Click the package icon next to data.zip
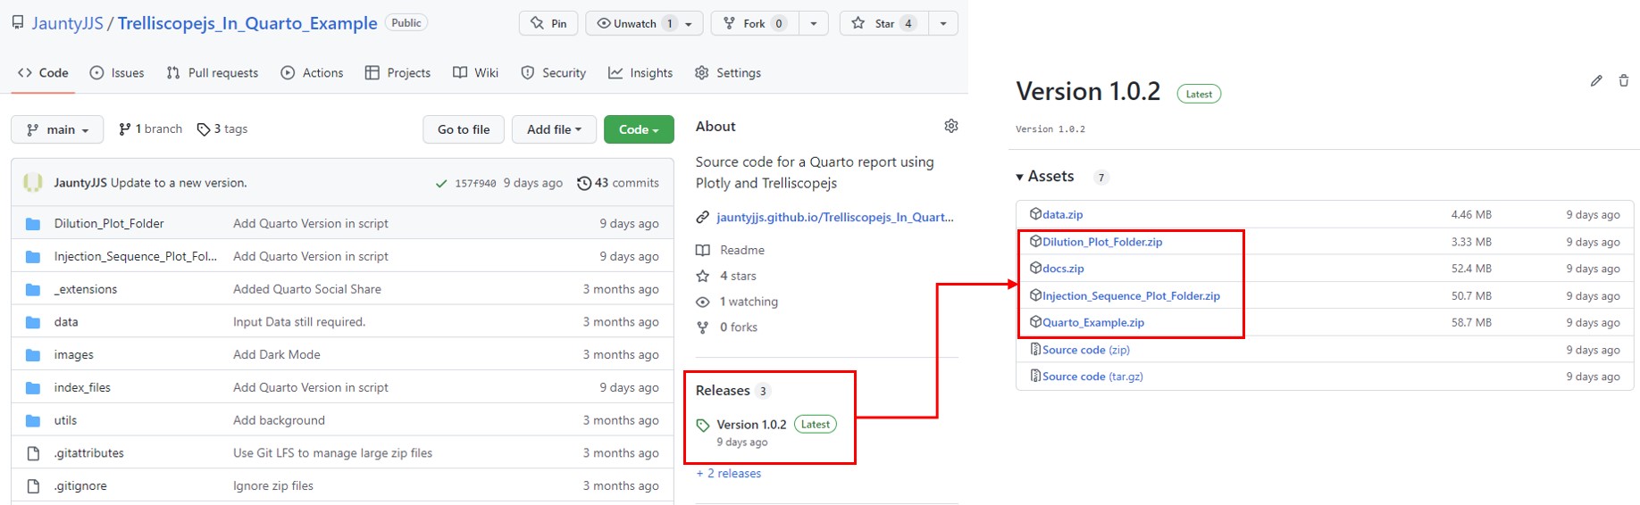The height and width of the screenshot is (505, 1640). click(1035, 214)
